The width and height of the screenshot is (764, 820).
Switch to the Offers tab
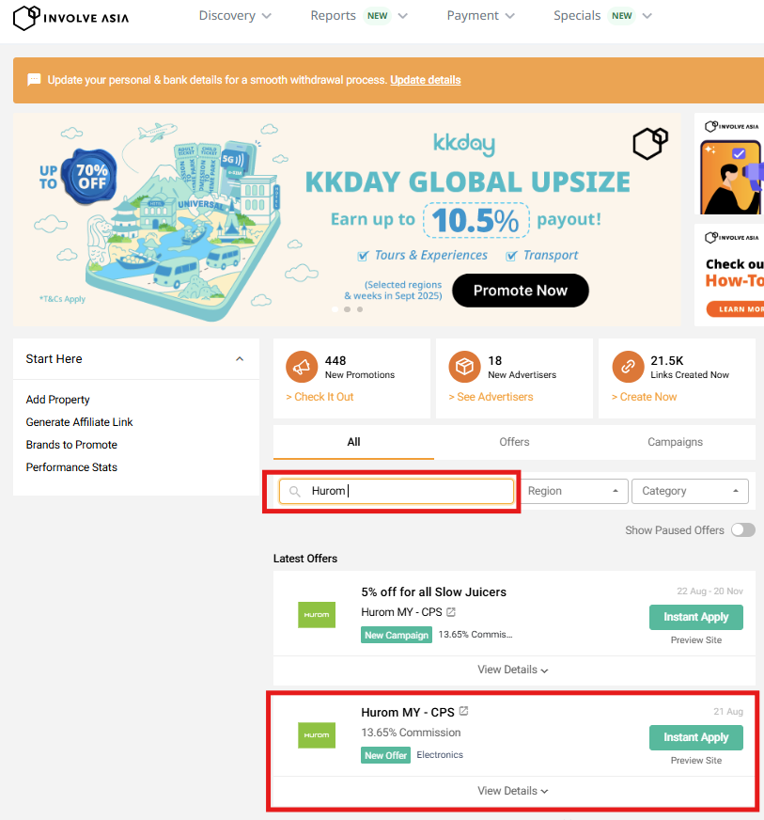(x=514, y=442)
